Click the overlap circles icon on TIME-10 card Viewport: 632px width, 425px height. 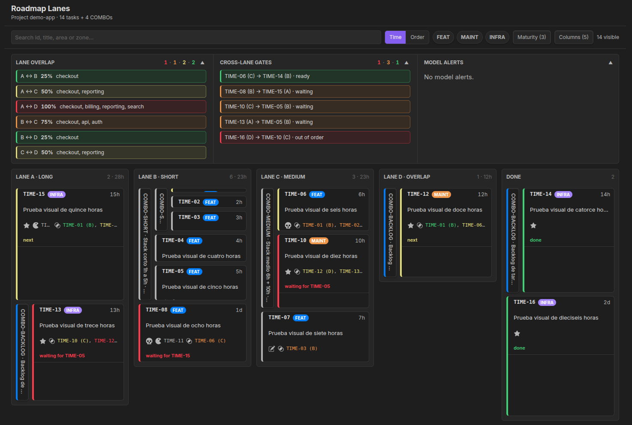(297, 272)
